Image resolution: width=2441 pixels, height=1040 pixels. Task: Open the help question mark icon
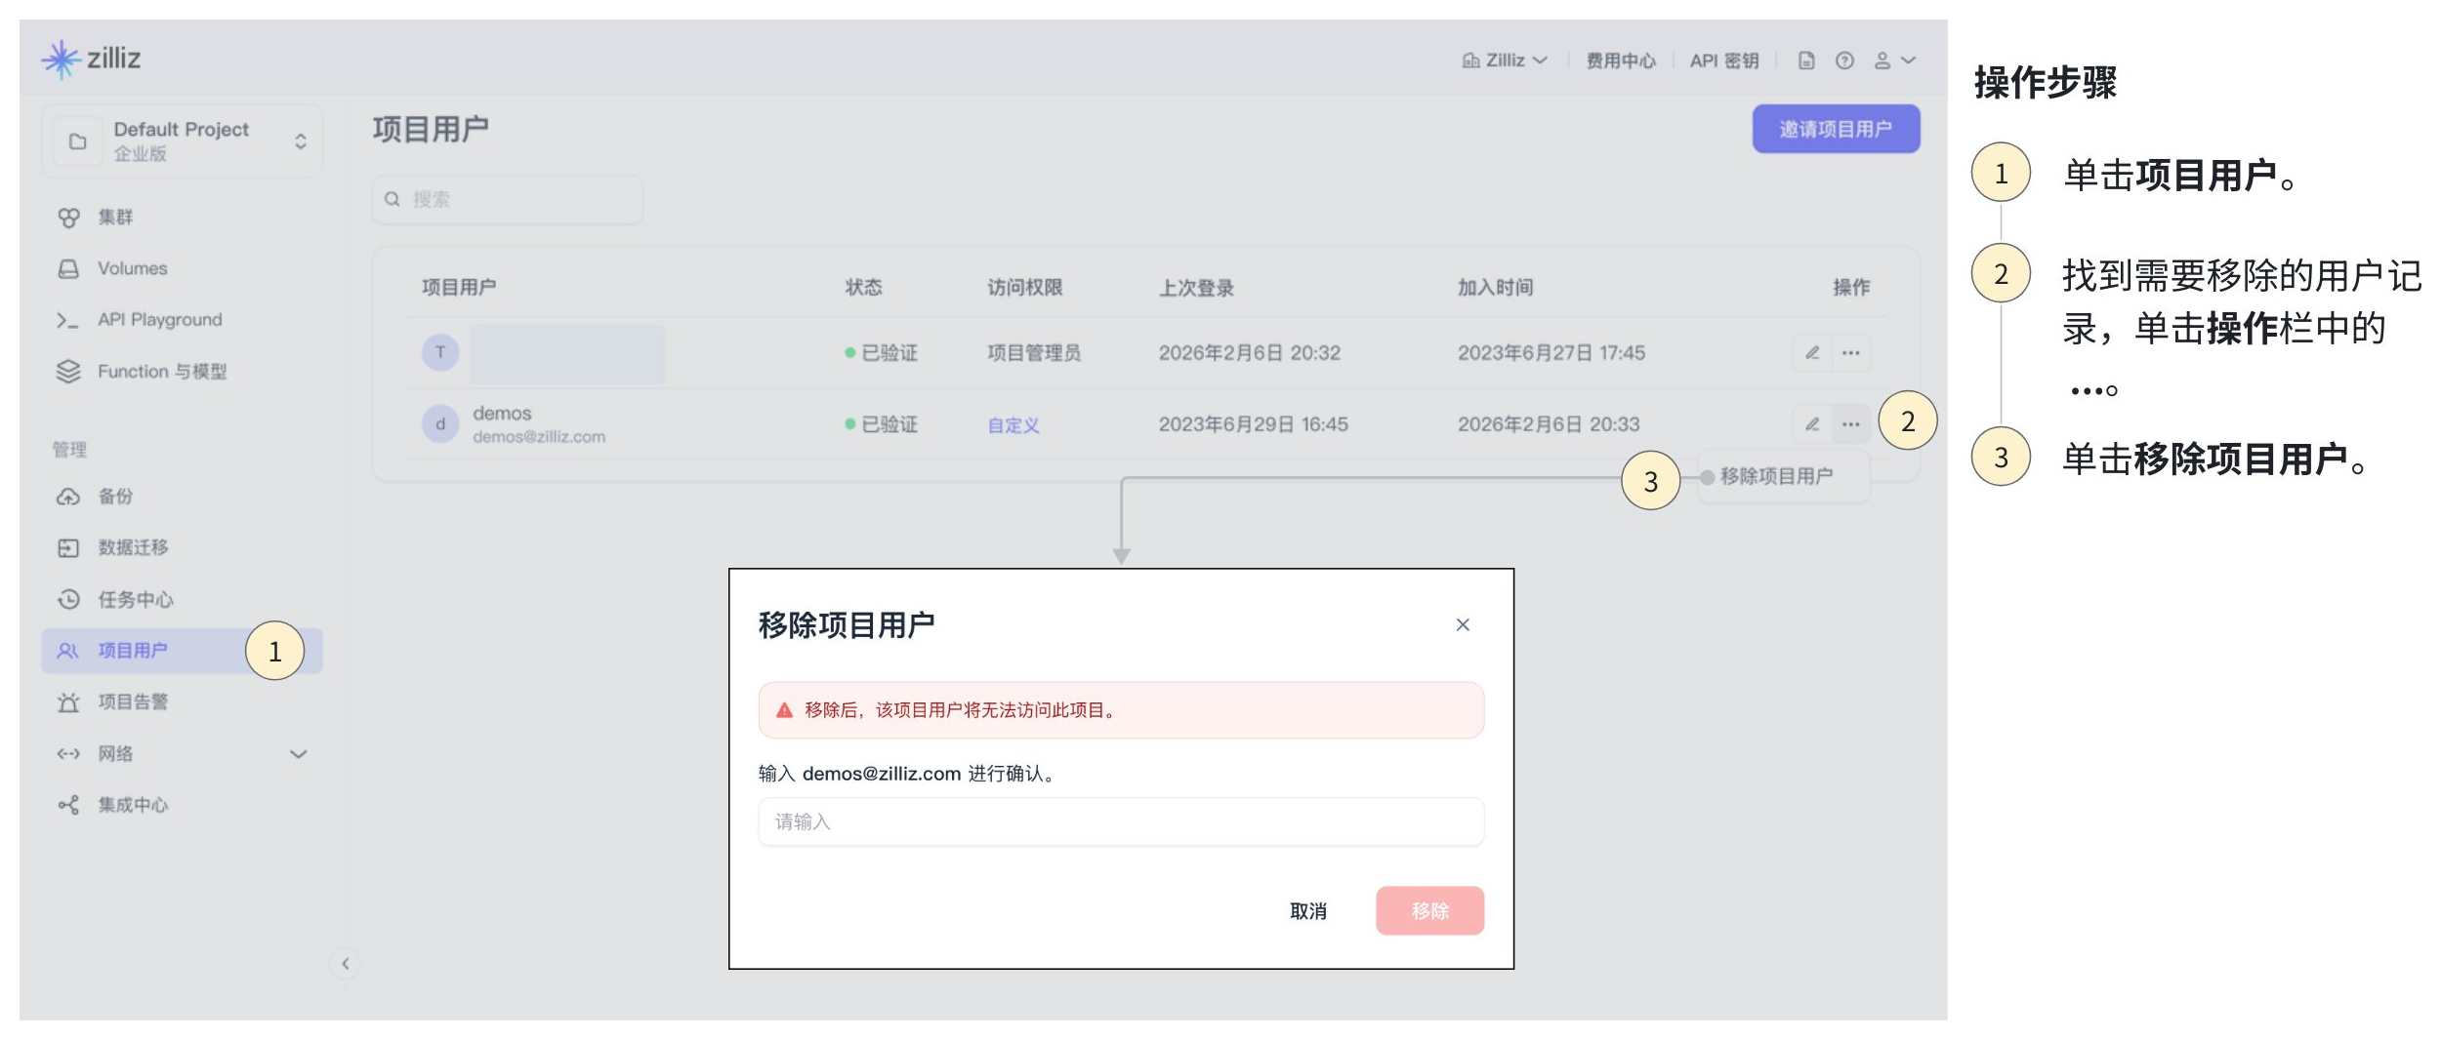point(1843,60)
